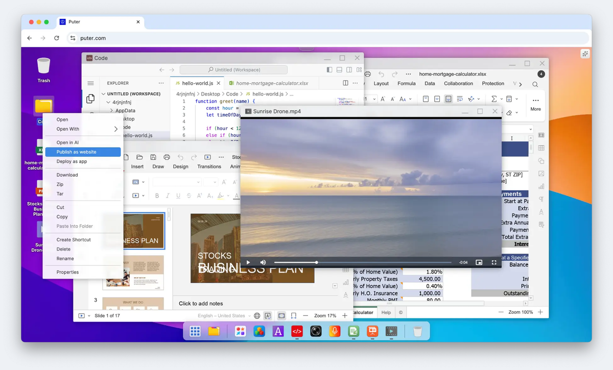Play the Sunrise Drone video

pyautogui.click(x=248, y=262)
